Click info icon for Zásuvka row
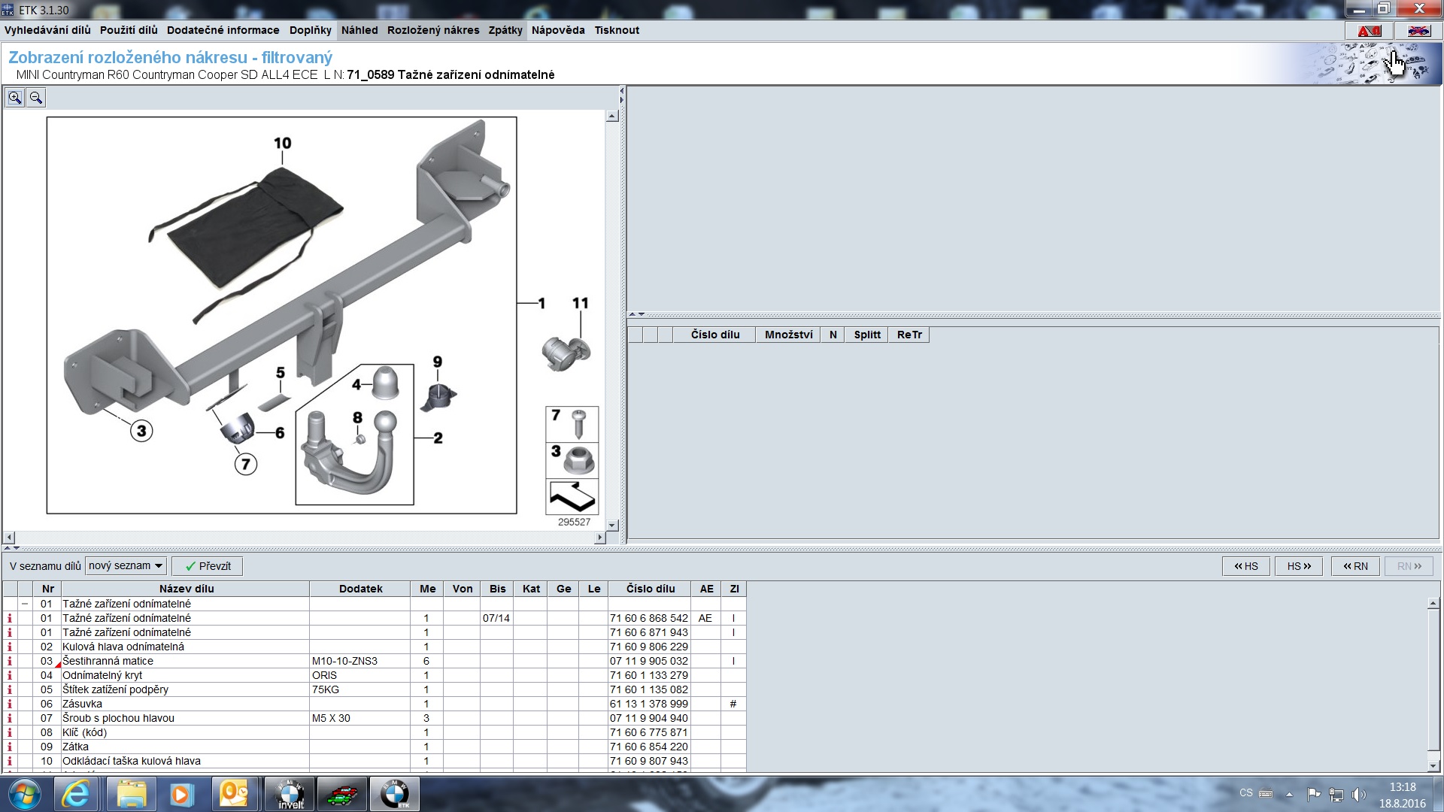Viewport: 1444px width, 812px height. (x=10, y=704)
